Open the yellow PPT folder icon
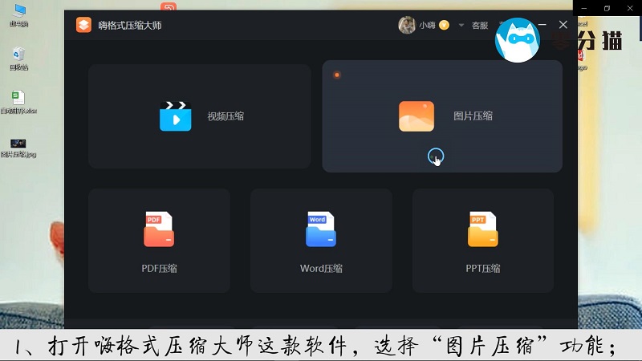 click(x=482, y=229)
